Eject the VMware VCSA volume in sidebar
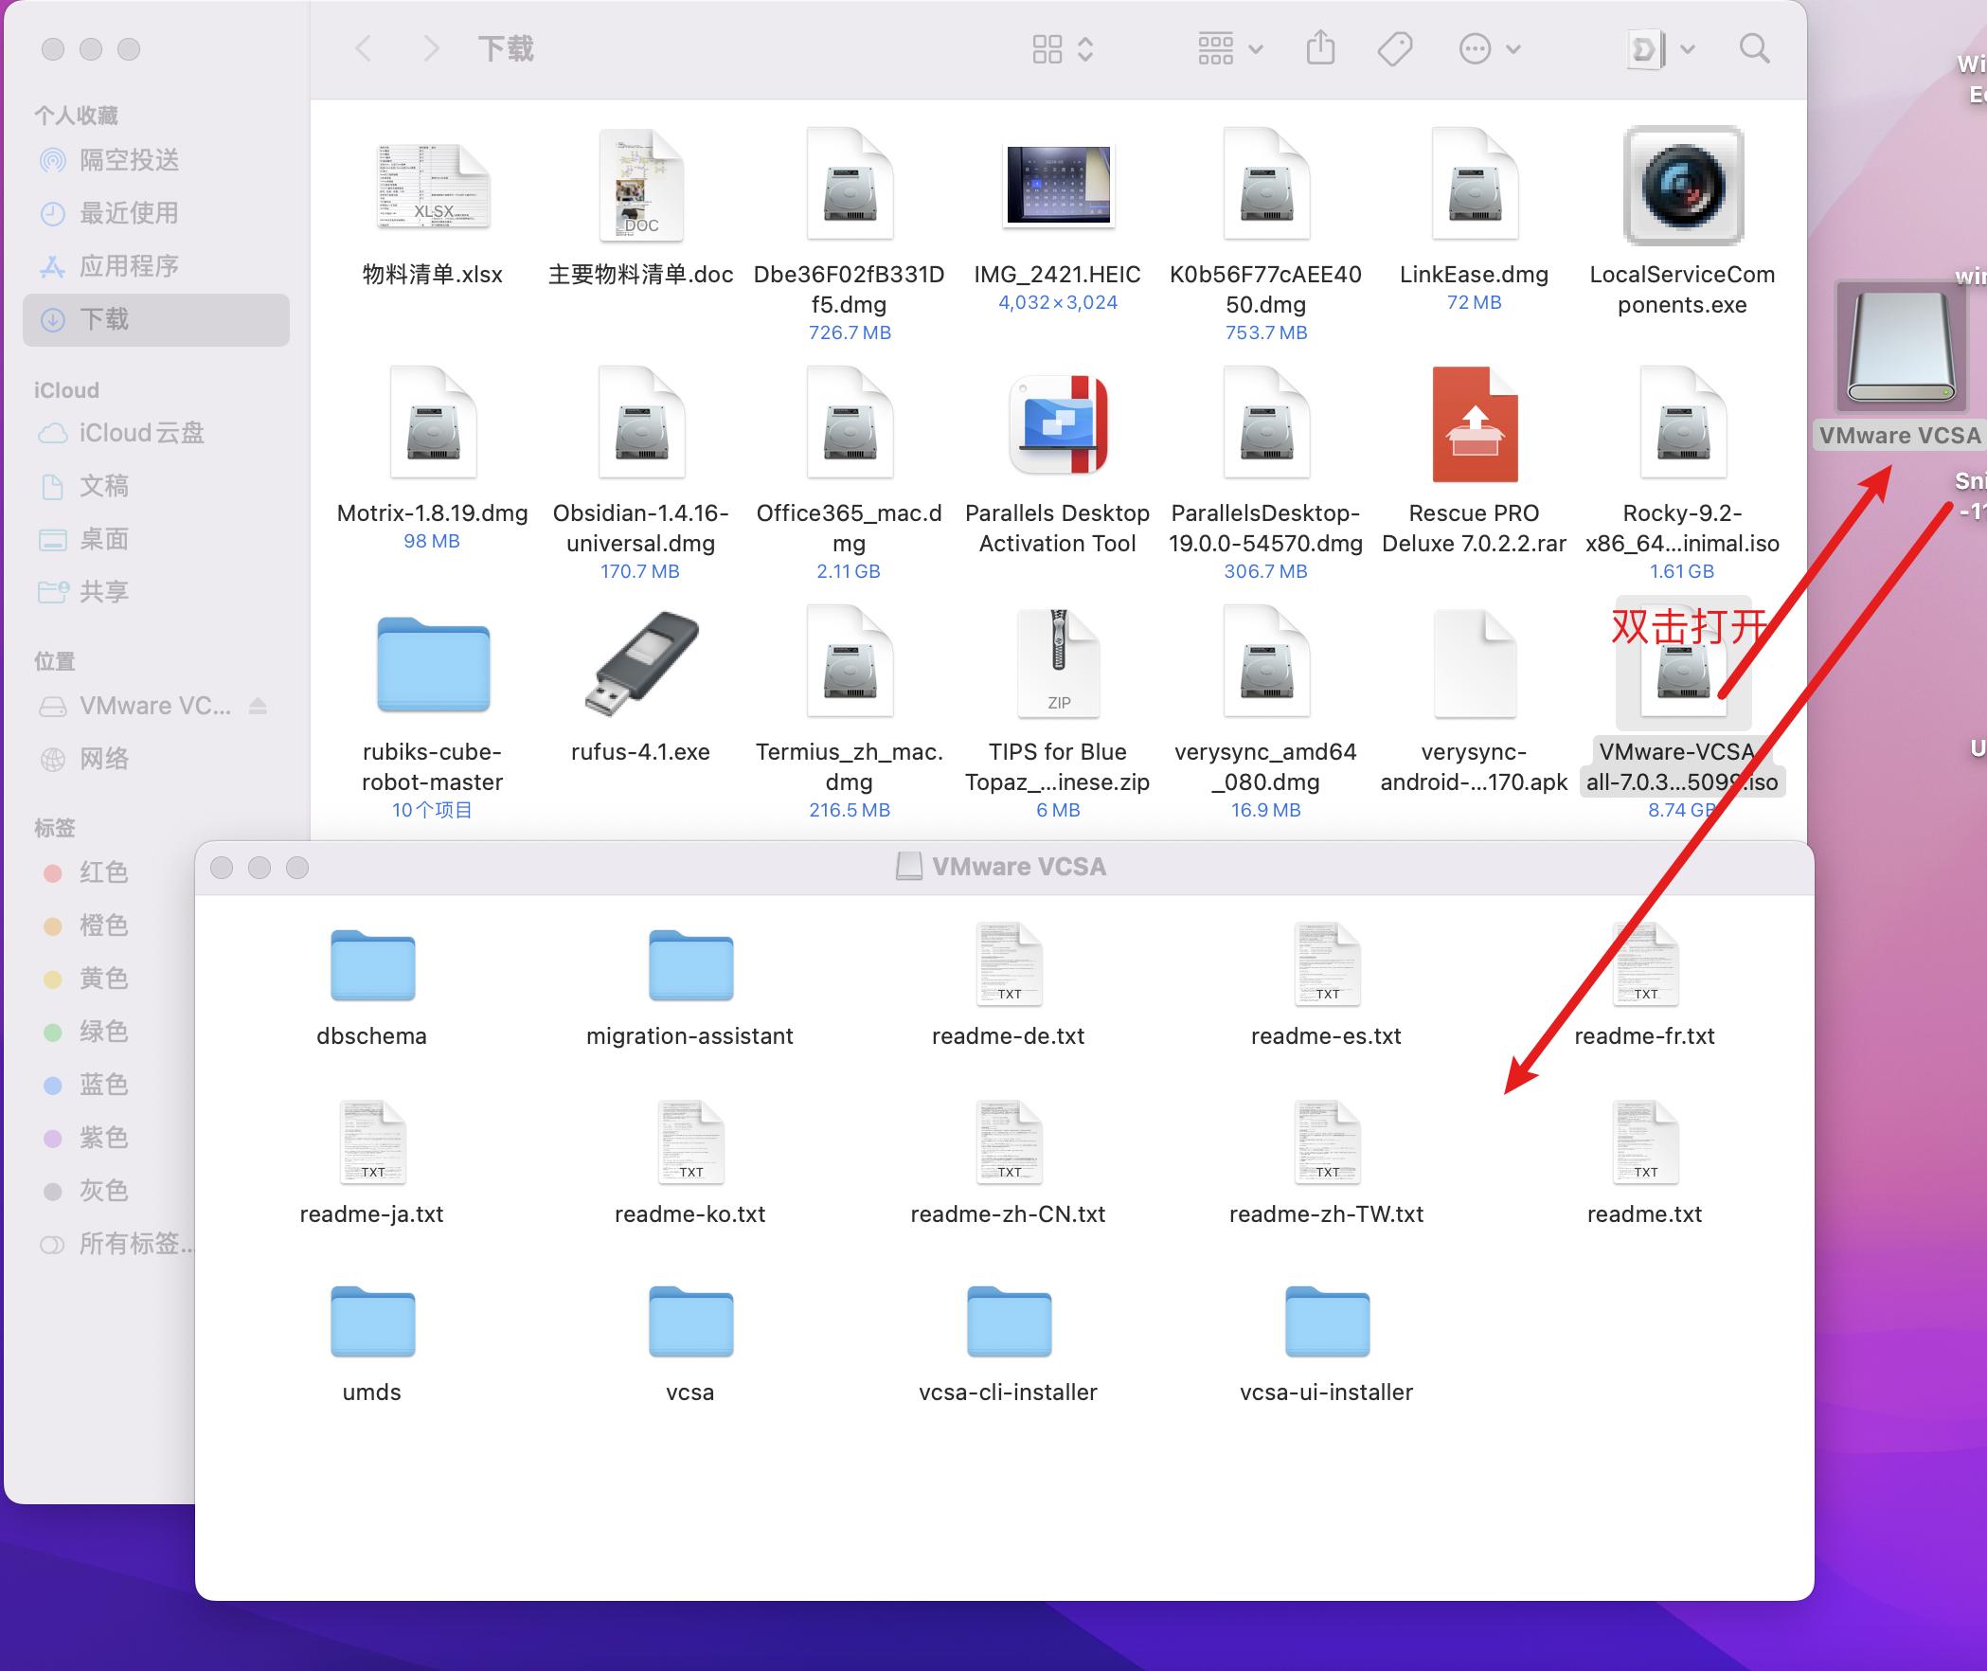1987x1671 pixels. (x=259, y=706)
